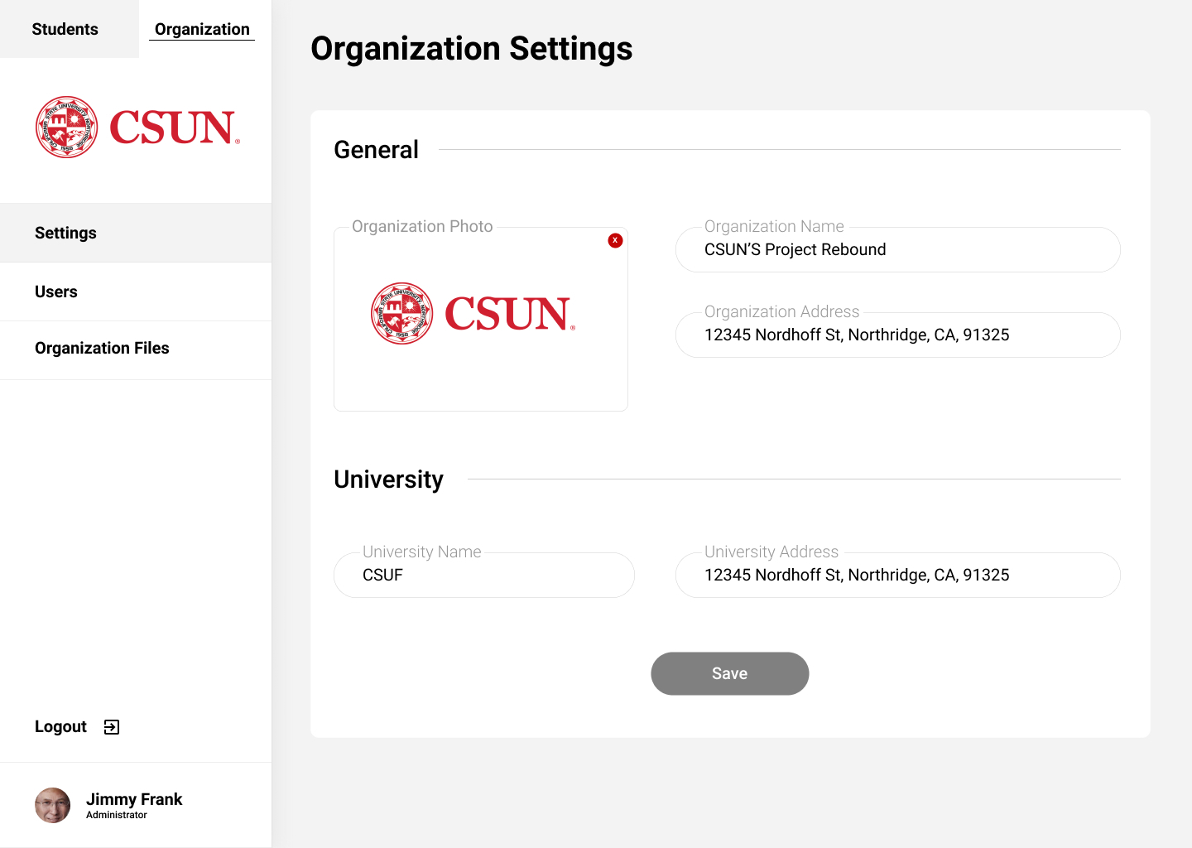
Task: Go to Users in the sidebar
Action: pos(136,291)
